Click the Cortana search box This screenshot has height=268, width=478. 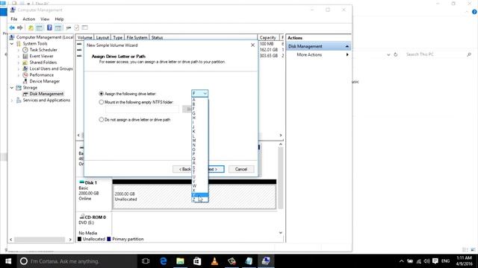pos(76,261)
